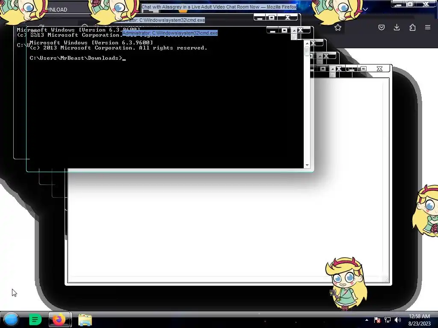Open the Firefox extensions puzzle icon
Screen dimensions: 438x328
[412, 27]
